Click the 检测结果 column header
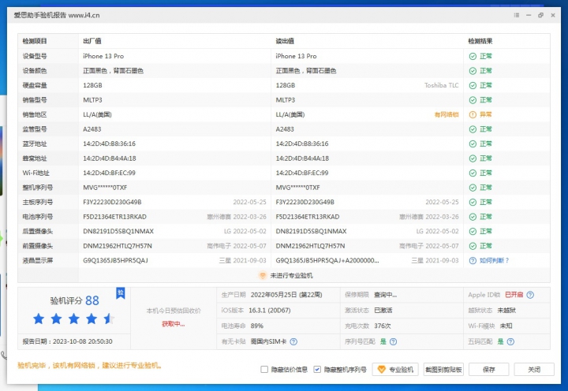This screenshot has height=391, width=568. [x=480, y=41]
